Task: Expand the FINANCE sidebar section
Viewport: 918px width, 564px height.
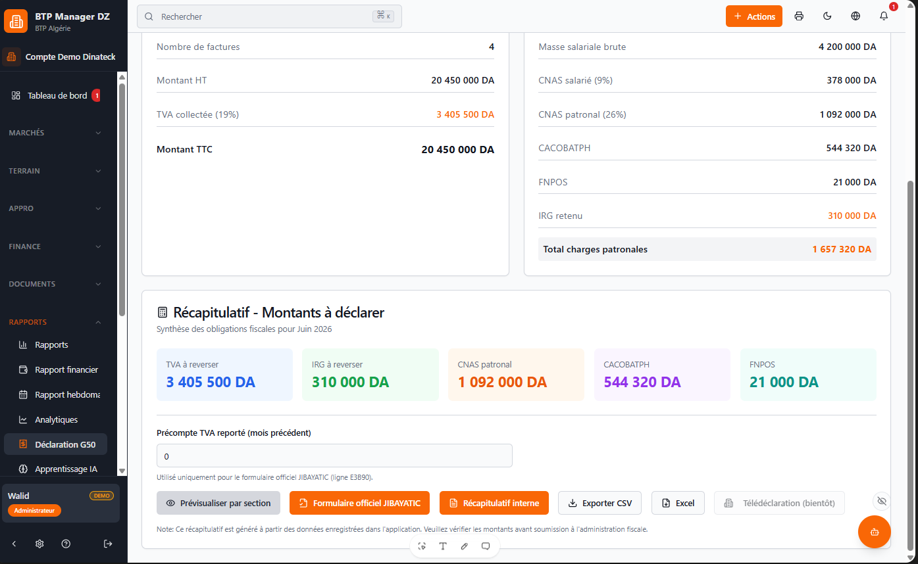Action: 55,247
